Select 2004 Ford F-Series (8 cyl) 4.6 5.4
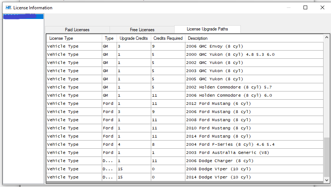This screenshot has height=187, width=331. [x=185, y=145]
